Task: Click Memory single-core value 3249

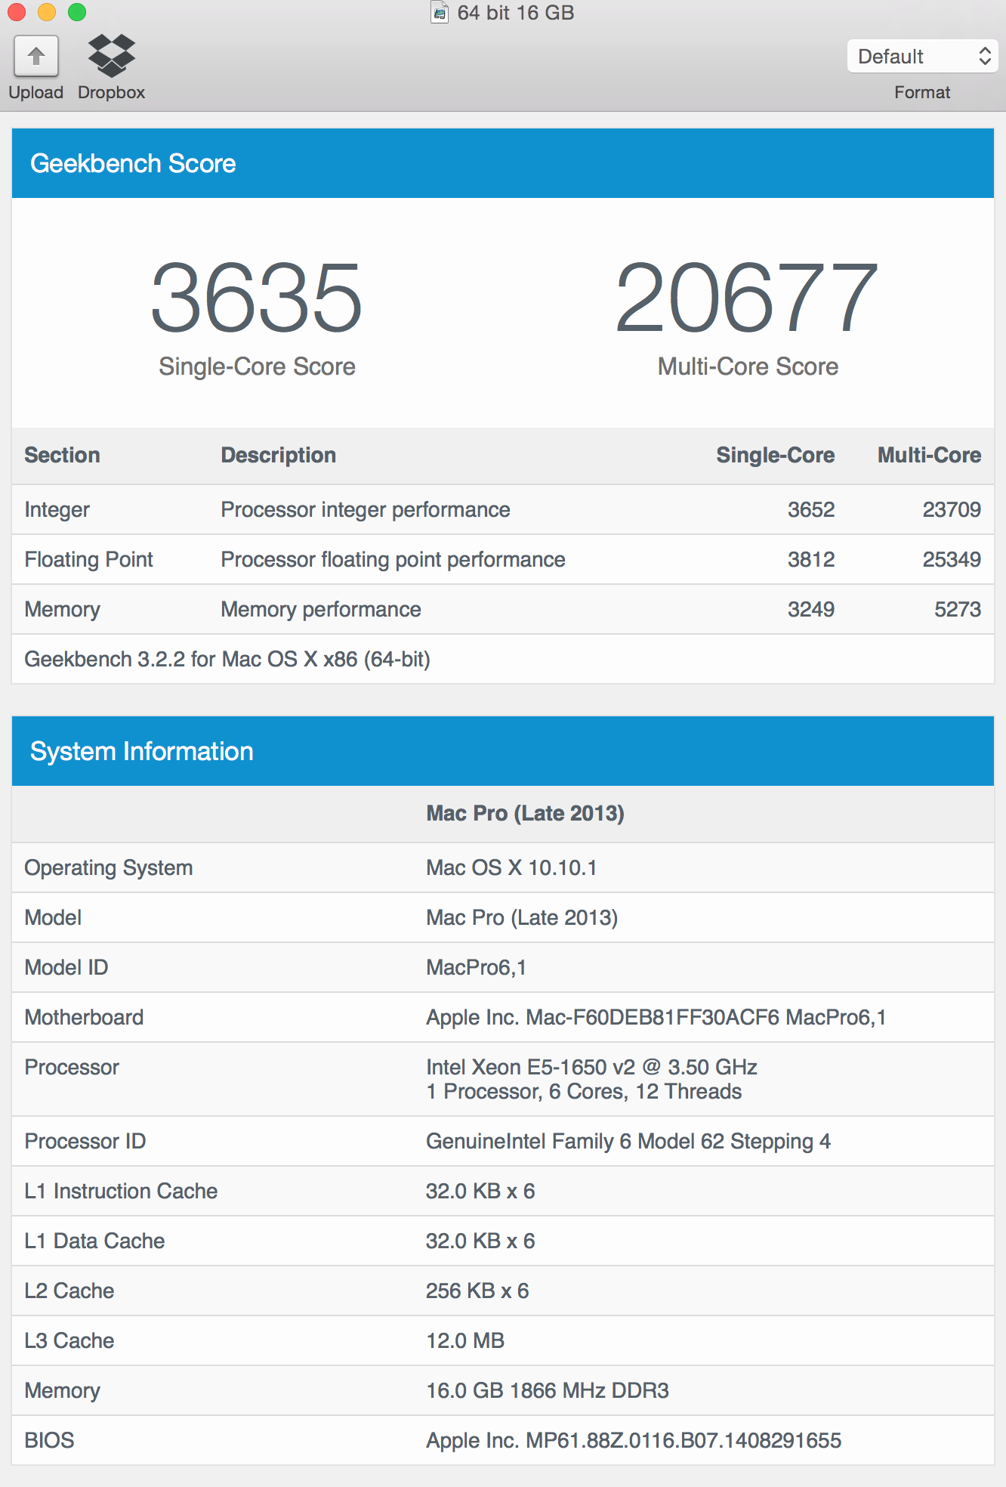Action: pyautogui.click(x=811, y=609)
